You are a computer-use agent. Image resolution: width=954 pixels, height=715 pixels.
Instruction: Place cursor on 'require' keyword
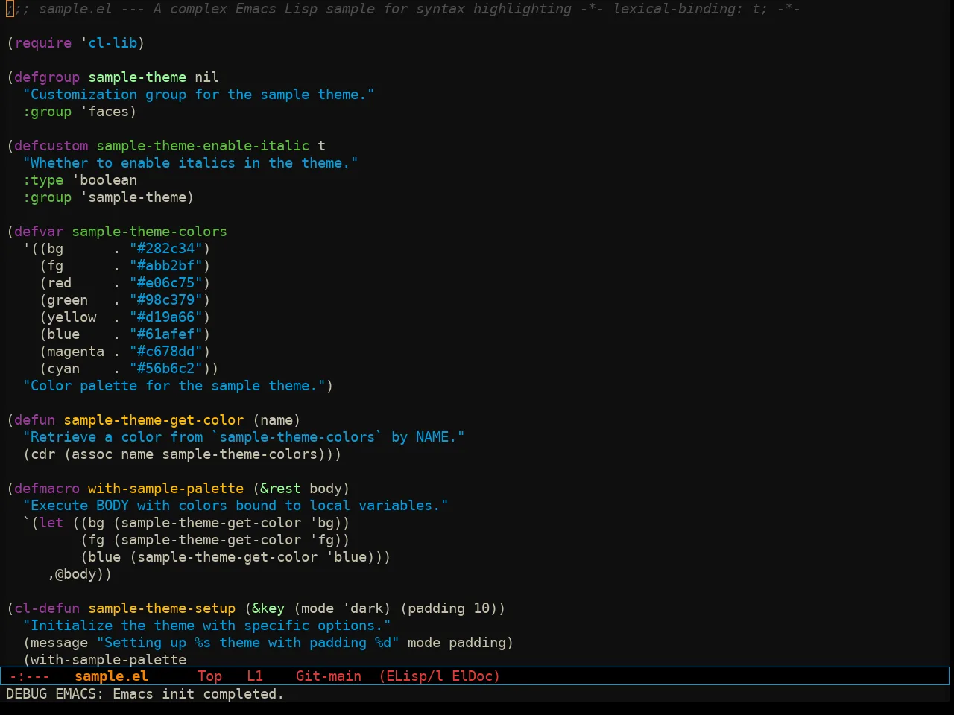coord(43,43)
